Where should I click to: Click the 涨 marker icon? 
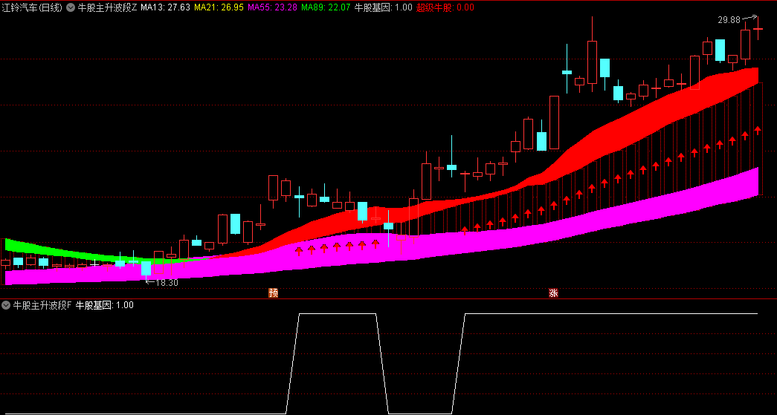coord(553,293)
